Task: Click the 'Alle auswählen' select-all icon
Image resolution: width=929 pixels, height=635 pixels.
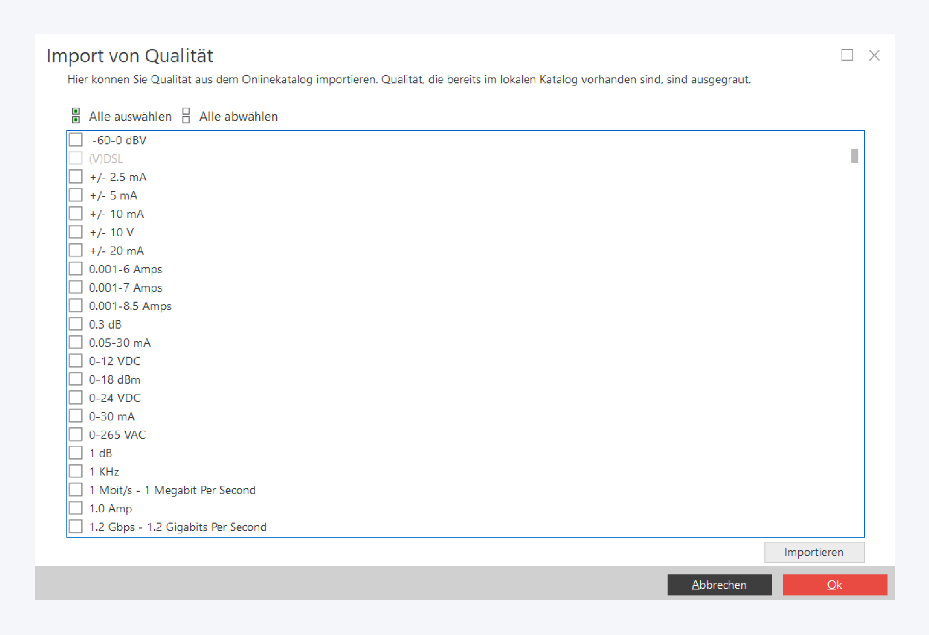Action: [x=76, y=116]
